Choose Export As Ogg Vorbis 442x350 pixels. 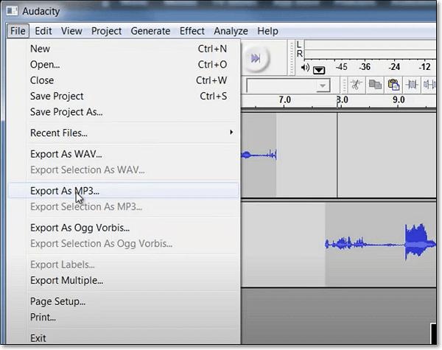point(80,228)
